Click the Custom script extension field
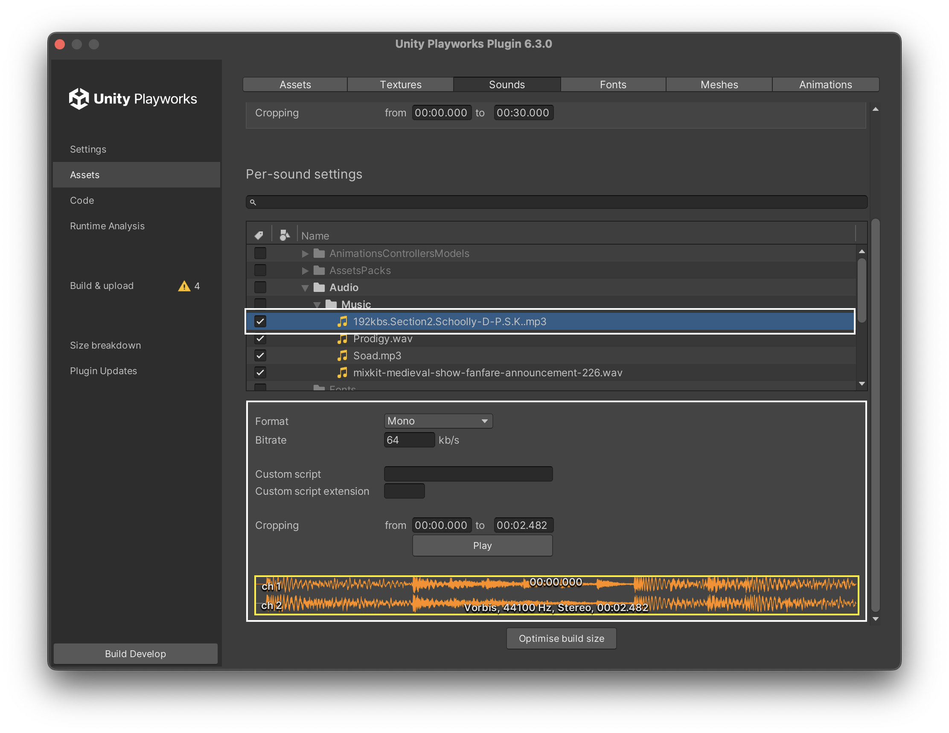Viewport: 949px width, 733px height. 404,491
